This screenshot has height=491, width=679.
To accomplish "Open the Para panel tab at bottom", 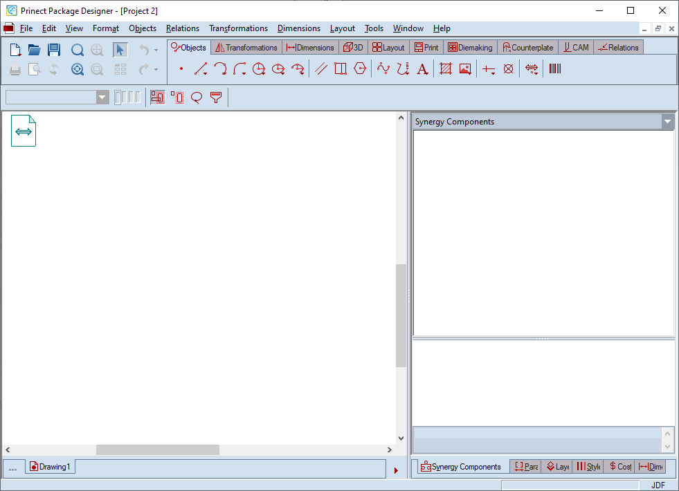I will pyautogui.click(x=527, y=467).
